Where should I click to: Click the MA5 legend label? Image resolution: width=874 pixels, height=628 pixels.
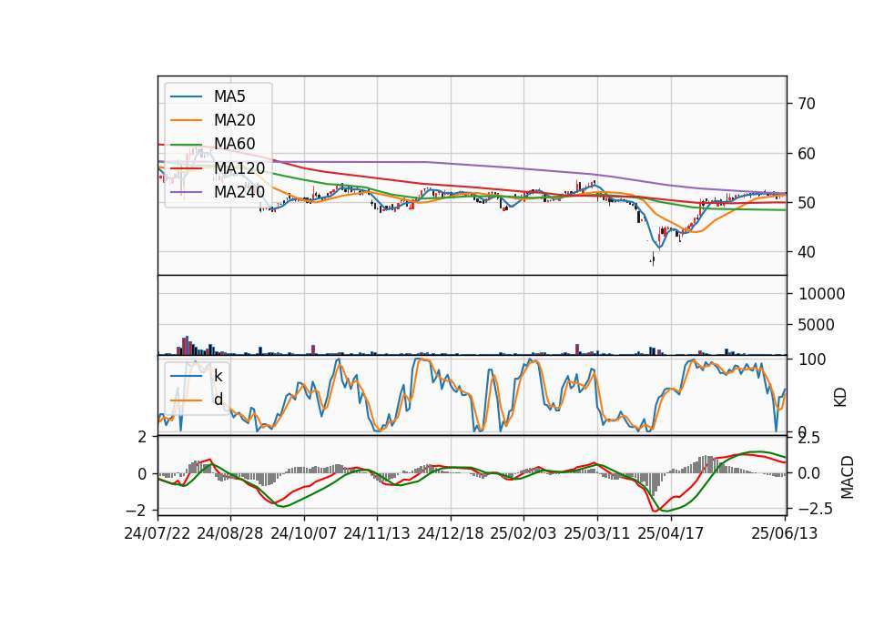[x=229, y=96]
